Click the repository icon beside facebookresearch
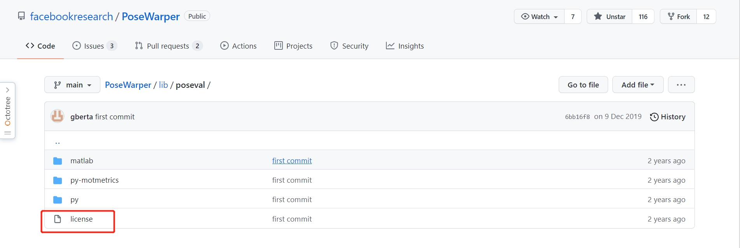 [21, 16]
